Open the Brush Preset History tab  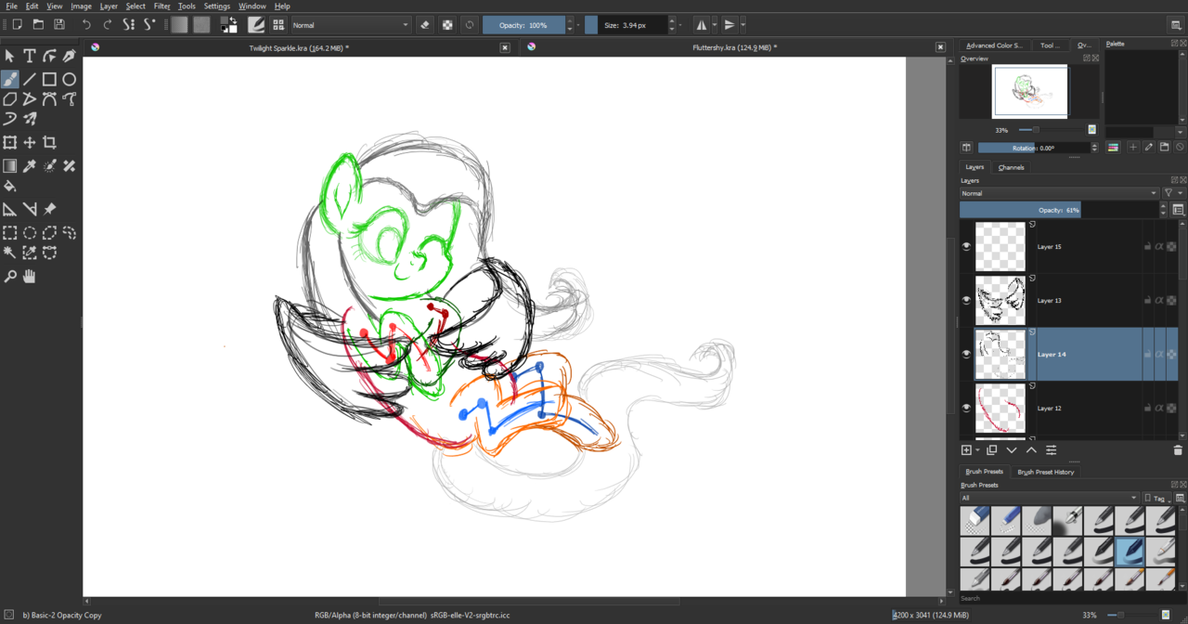click(x=1045, y=472)
